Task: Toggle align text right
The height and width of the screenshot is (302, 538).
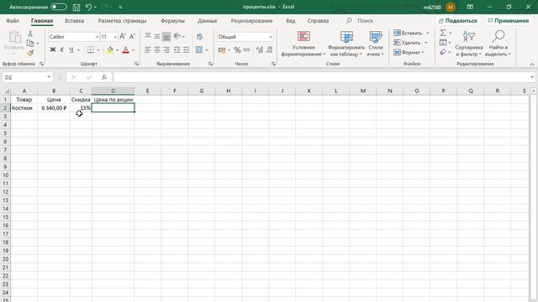Action: [x=166, y=50]
